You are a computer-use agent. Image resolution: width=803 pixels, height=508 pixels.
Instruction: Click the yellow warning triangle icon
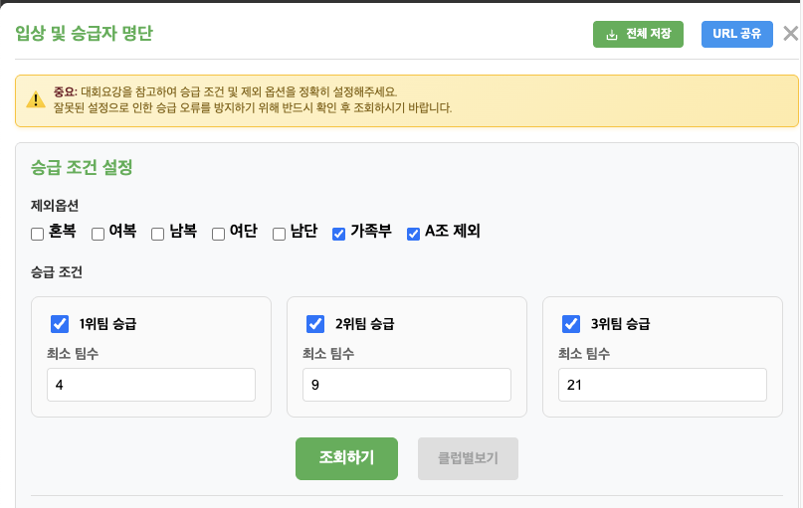coord(36,99)
